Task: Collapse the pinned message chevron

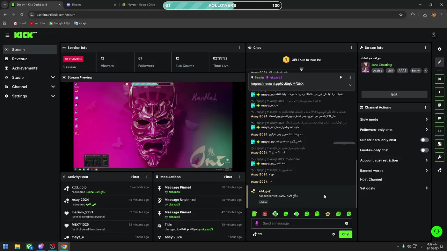Action: pos(350,85)
